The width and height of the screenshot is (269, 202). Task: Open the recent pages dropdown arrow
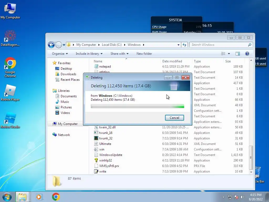point(64,45)
